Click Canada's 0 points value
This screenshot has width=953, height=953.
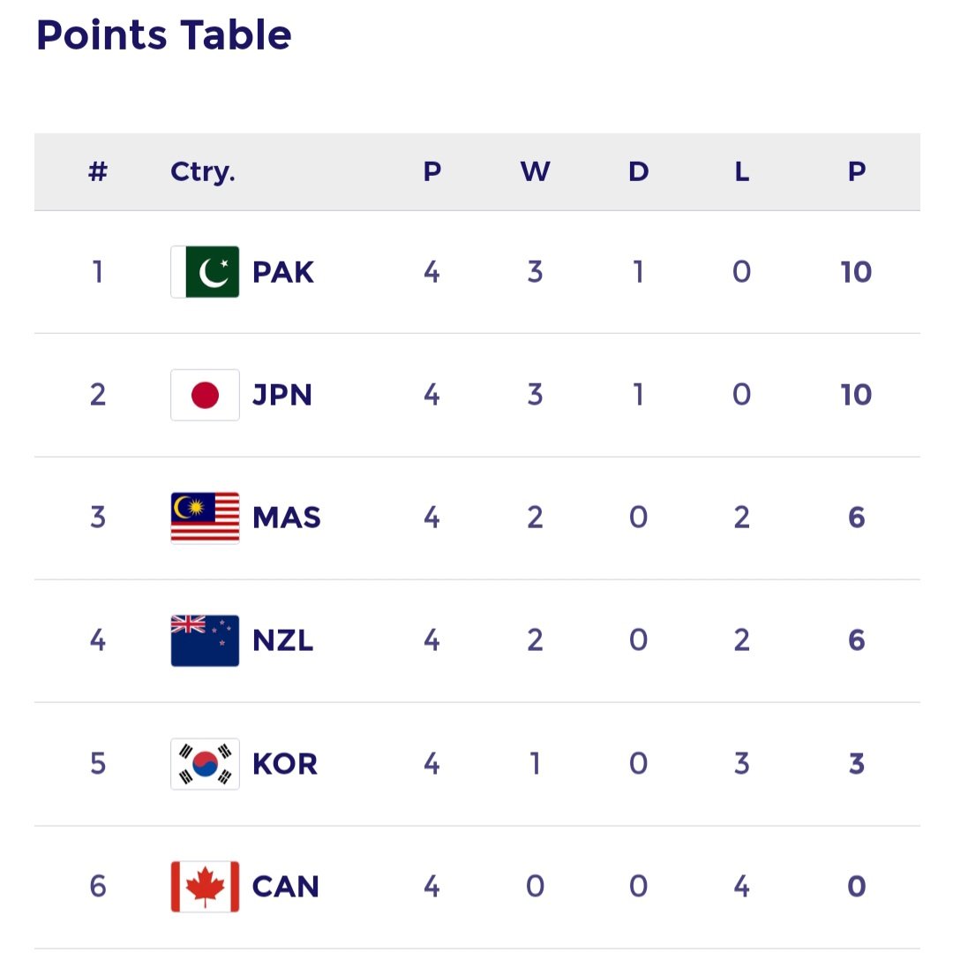point(857,887)
